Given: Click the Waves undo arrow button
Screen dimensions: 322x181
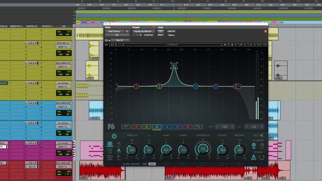Looking at the screenshot, I should tap(112, 45).
